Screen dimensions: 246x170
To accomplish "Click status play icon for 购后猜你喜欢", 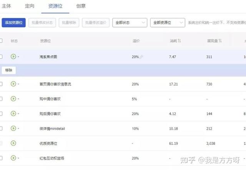I will (13, 114).
